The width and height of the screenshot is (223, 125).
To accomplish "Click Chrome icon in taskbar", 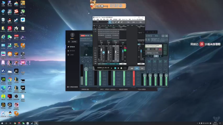I will (15, 123).
